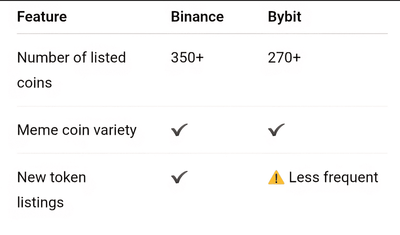Screen dimensions: 400x235
Task: Click the divider line above 'New token' row
Action: pyautogui.click(x=202, y=154)
